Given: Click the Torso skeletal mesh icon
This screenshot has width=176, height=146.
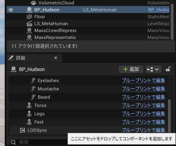Looking at the screenshot, I should 29,106.
